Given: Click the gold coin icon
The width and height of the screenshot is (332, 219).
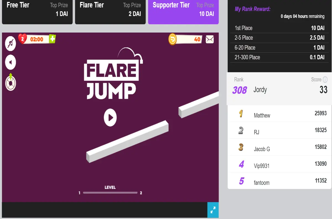Looking at the screenshot, I should [173, 39].
